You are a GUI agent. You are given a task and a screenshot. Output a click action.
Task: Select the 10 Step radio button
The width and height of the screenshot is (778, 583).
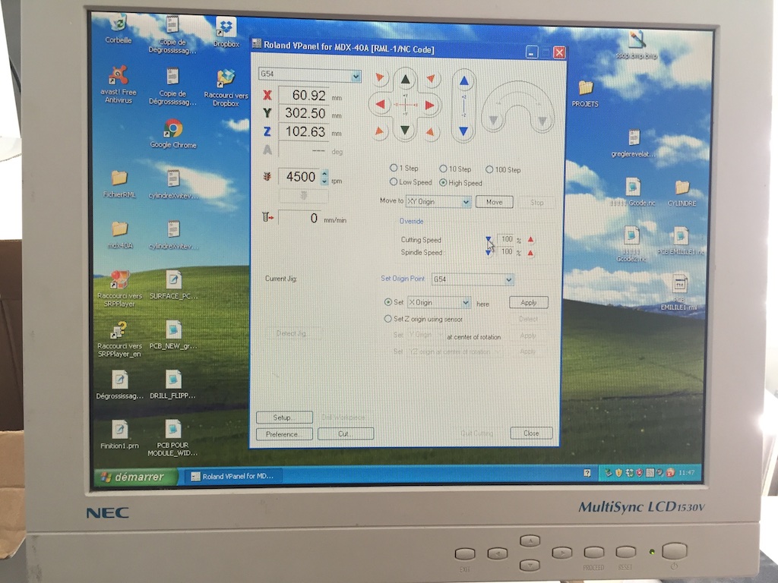pos(443,169)
